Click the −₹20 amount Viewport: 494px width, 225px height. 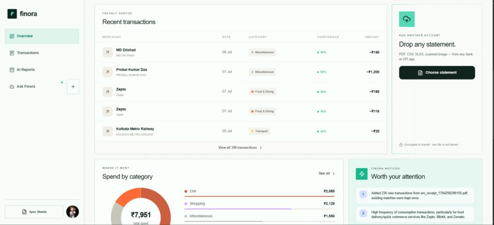coord(375,131)
